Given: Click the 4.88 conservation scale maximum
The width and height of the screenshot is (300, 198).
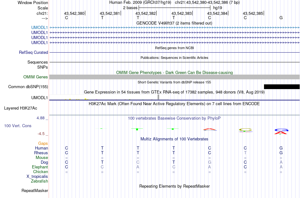Looking at the screenshot, I should coord(40,118).
